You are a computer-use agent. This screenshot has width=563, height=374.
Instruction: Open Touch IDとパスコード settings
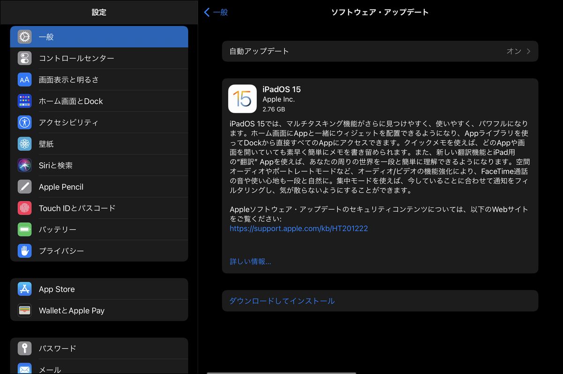point(99,208)
